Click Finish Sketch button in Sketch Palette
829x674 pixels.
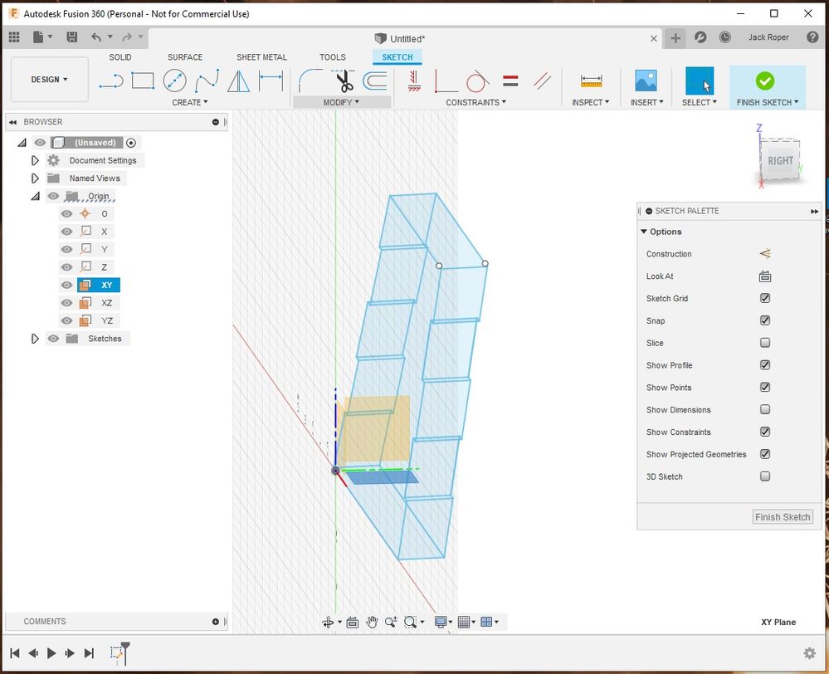point(783,517)
